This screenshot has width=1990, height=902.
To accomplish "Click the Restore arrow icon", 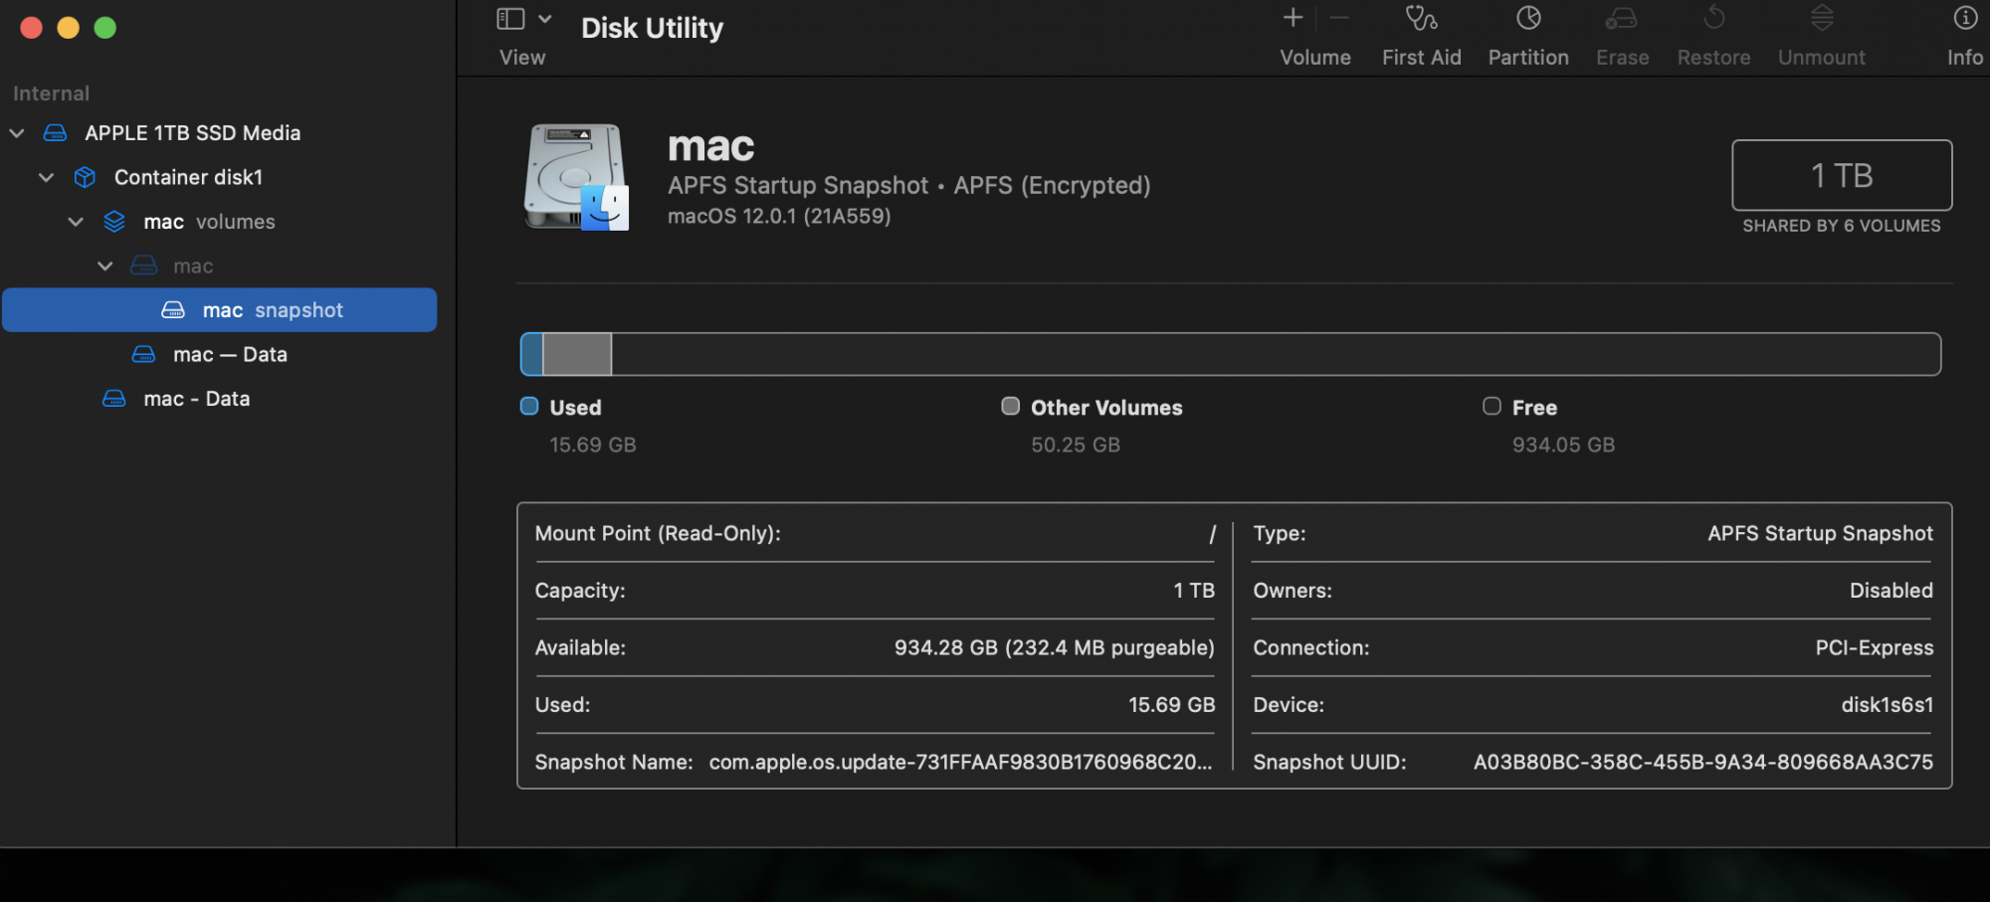I will 1713,18.
